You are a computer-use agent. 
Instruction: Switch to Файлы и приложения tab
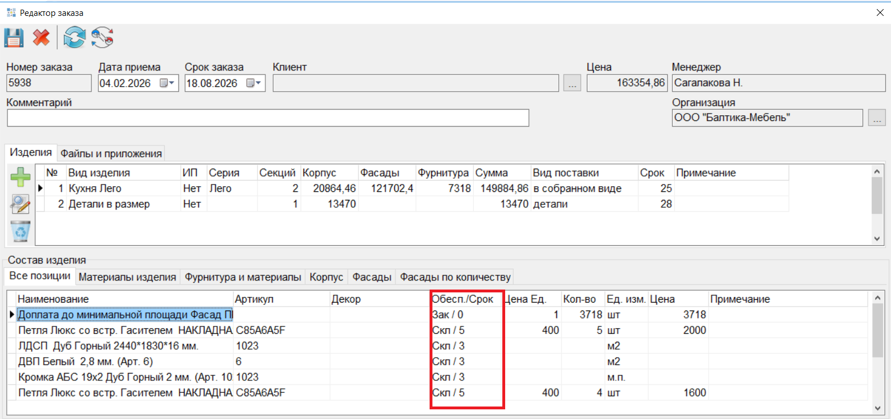(x=111, y=153)
